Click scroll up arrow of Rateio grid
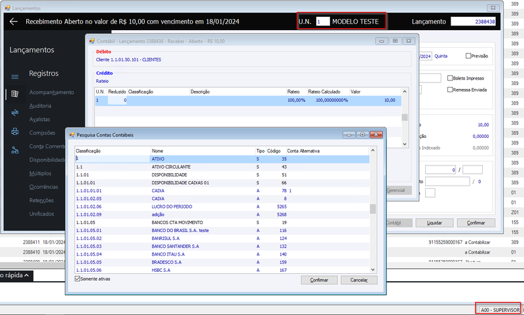 (x=405, y=91)
